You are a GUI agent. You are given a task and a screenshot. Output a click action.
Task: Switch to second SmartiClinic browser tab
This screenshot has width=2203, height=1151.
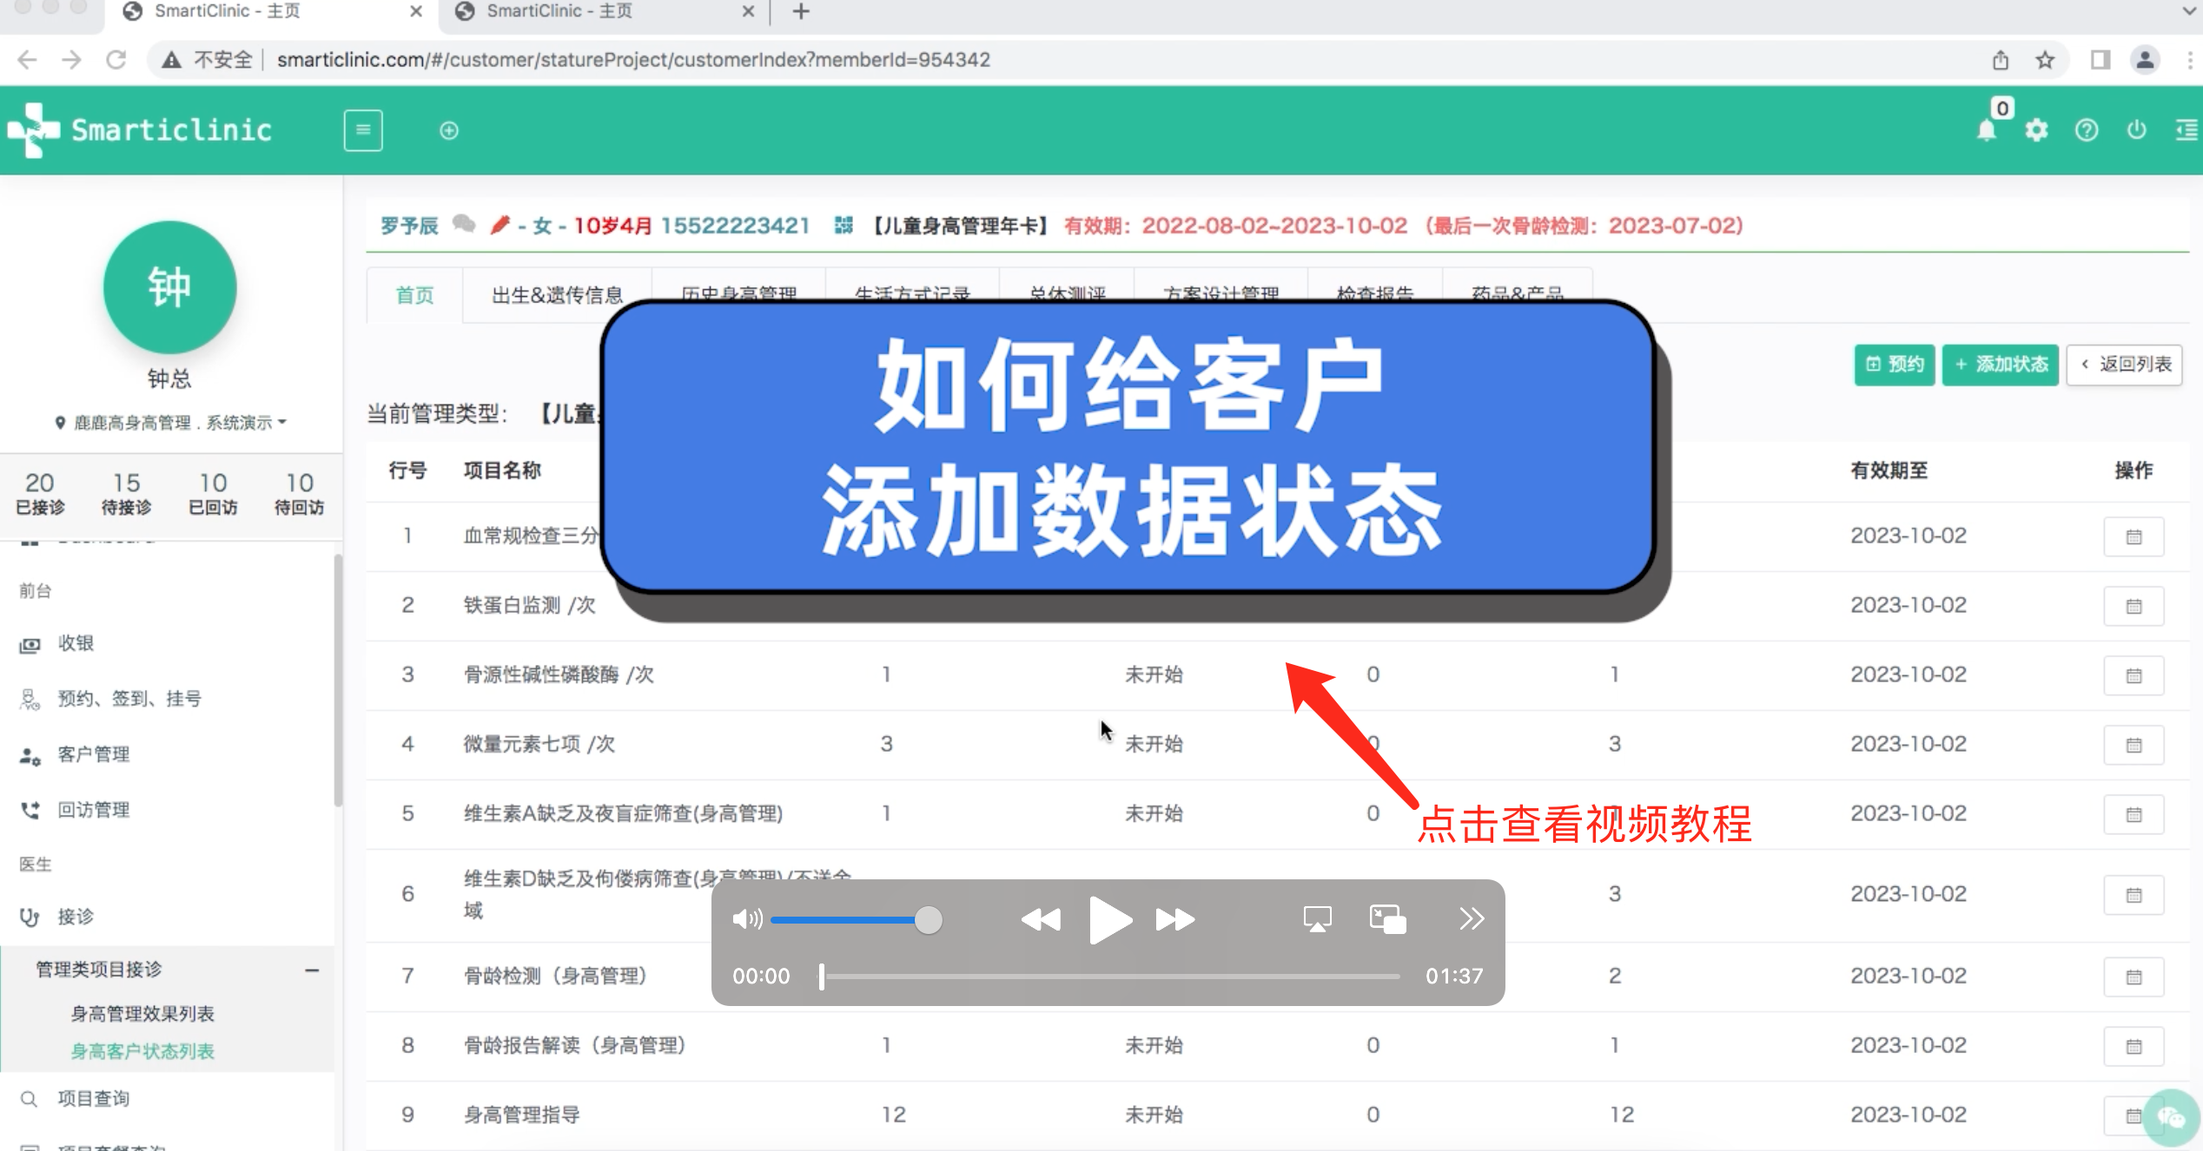604,11
